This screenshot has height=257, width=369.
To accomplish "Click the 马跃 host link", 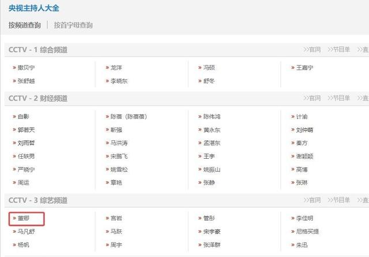I will 116,232.
